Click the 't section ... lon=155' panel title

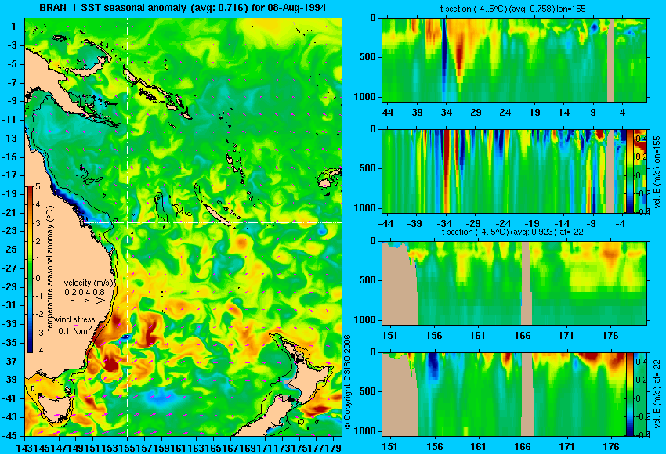[513, 9]
